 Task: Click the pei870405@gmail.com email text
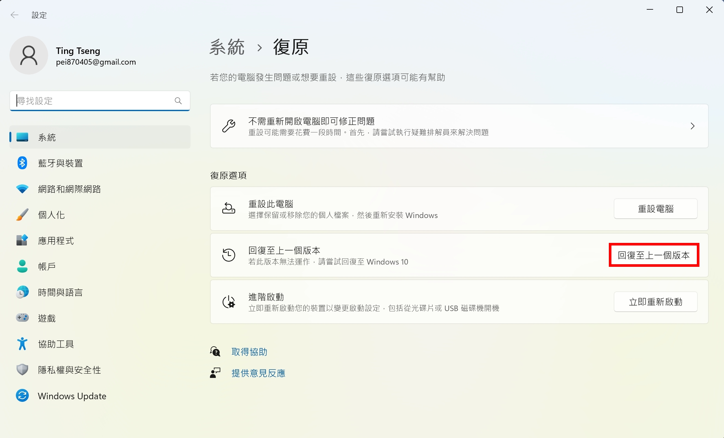coord(96,62)
